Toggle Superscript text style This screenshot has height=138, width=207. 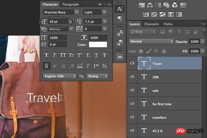pyautogui.click(x=80, y=55)
